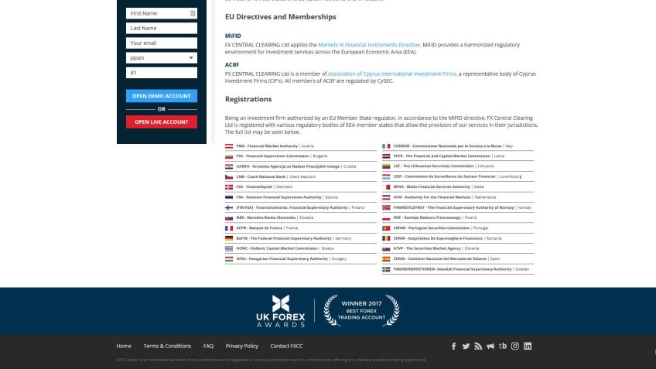The width and height of the screenshot is (656, 369).
Task: Click the 'tb' social icon
Action: pos(502,346)
